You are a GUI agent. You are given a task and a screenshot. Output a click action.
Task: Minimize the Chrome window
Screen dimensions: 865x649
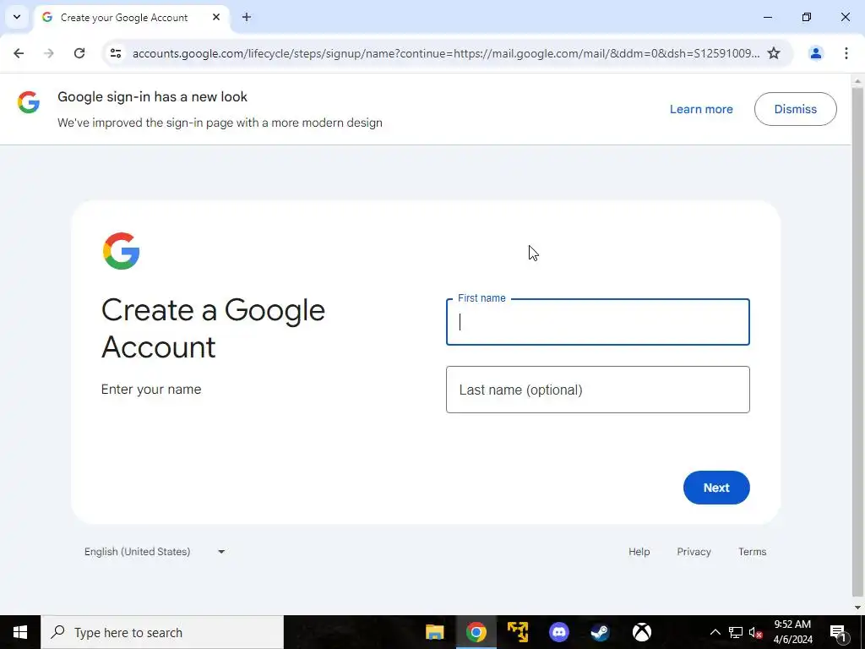pyautogui.click(x=767, y=17)
